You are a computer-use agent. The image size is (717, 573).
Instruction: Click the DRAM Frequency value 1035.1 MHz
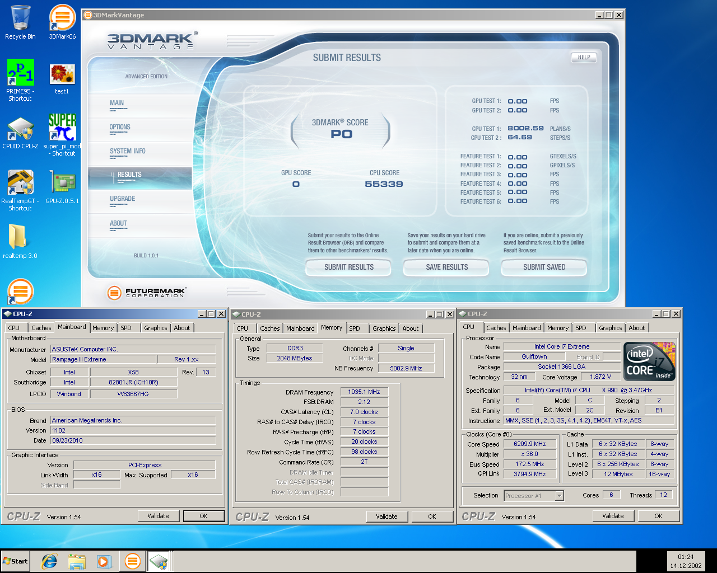(x=364, y=392)
